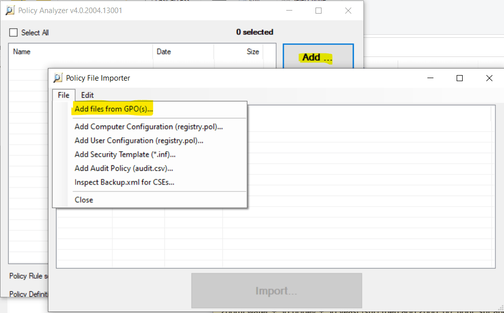
Task: Close the Policy File Importer window
Action: point(489,78)
